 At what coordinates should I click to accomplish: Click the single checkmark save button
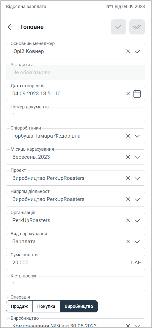[x=119, y=27]
